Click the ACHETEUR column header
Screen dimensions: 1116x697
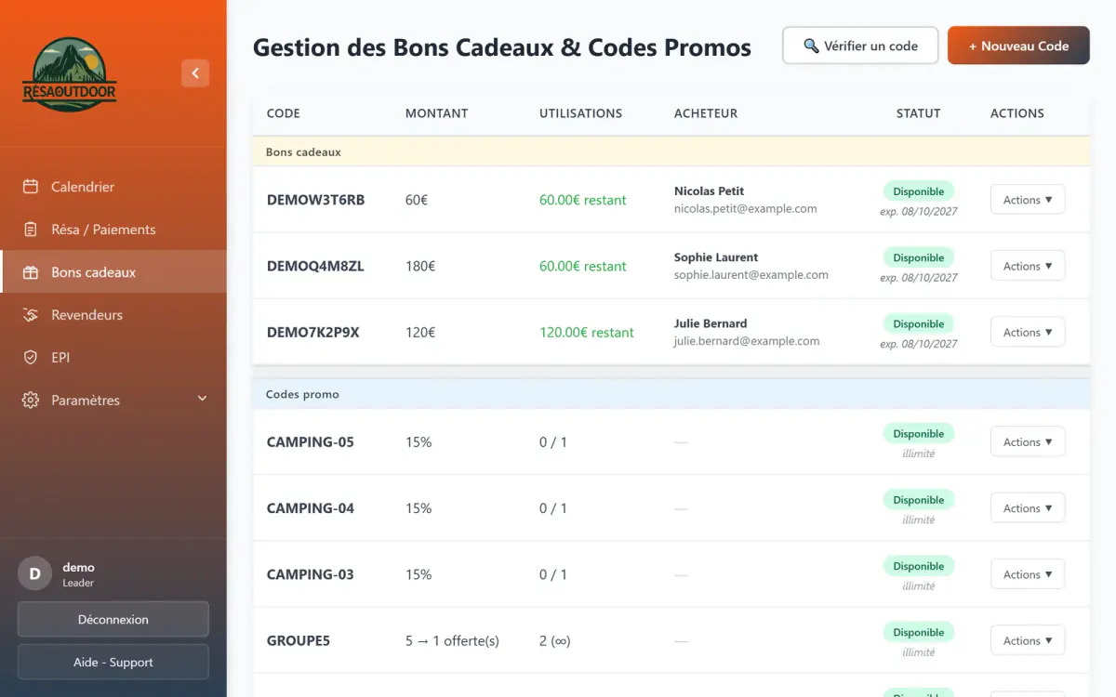point(706,113)
